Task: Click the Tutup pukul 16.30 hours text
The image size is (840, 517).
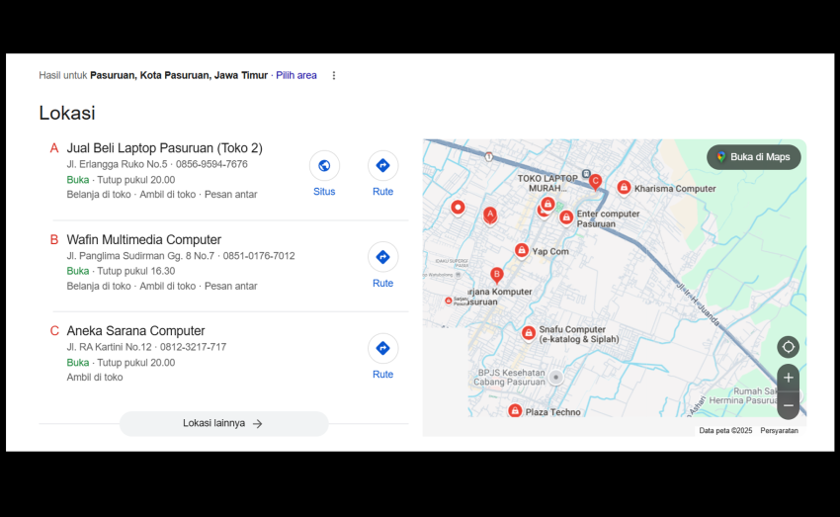Action: 136,271
